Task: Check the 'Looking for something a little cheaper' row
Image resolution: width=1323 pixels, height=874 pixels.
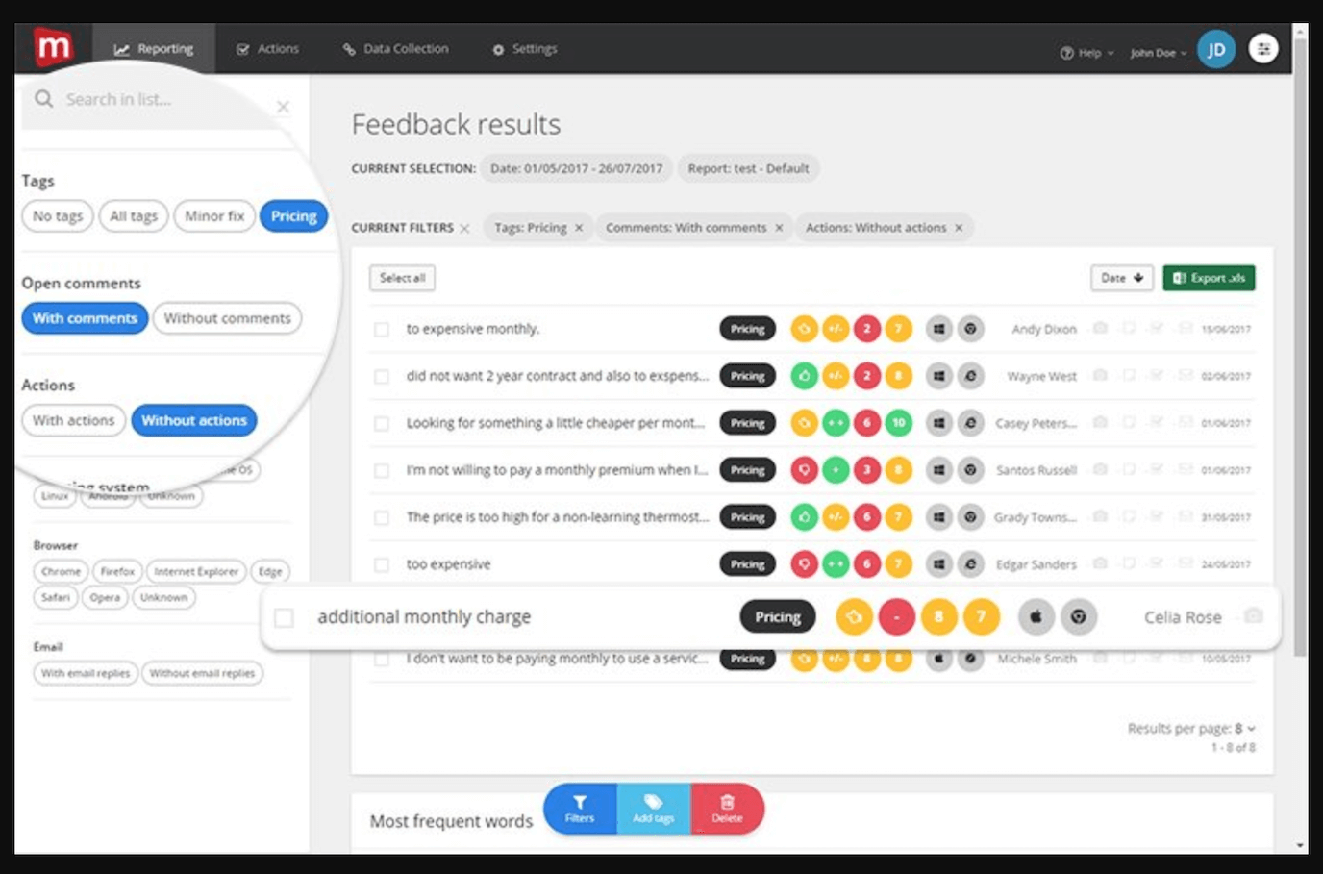Action: 382,424
